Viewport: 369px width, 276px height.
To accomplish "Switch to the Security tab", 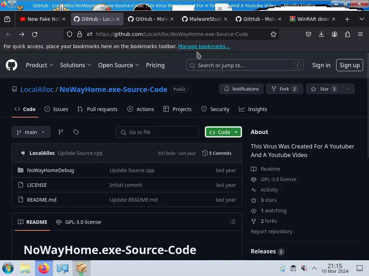I will (x=215, y=109).
